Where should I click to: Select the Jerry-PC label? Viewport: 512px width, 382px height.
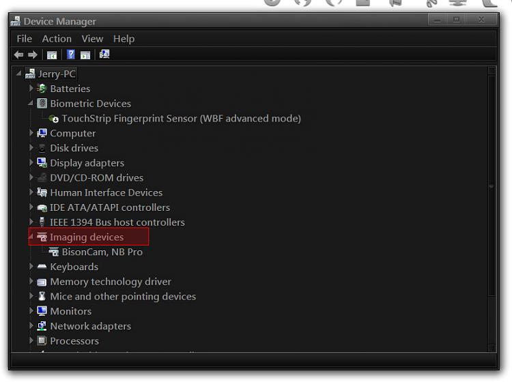[57, 74]
